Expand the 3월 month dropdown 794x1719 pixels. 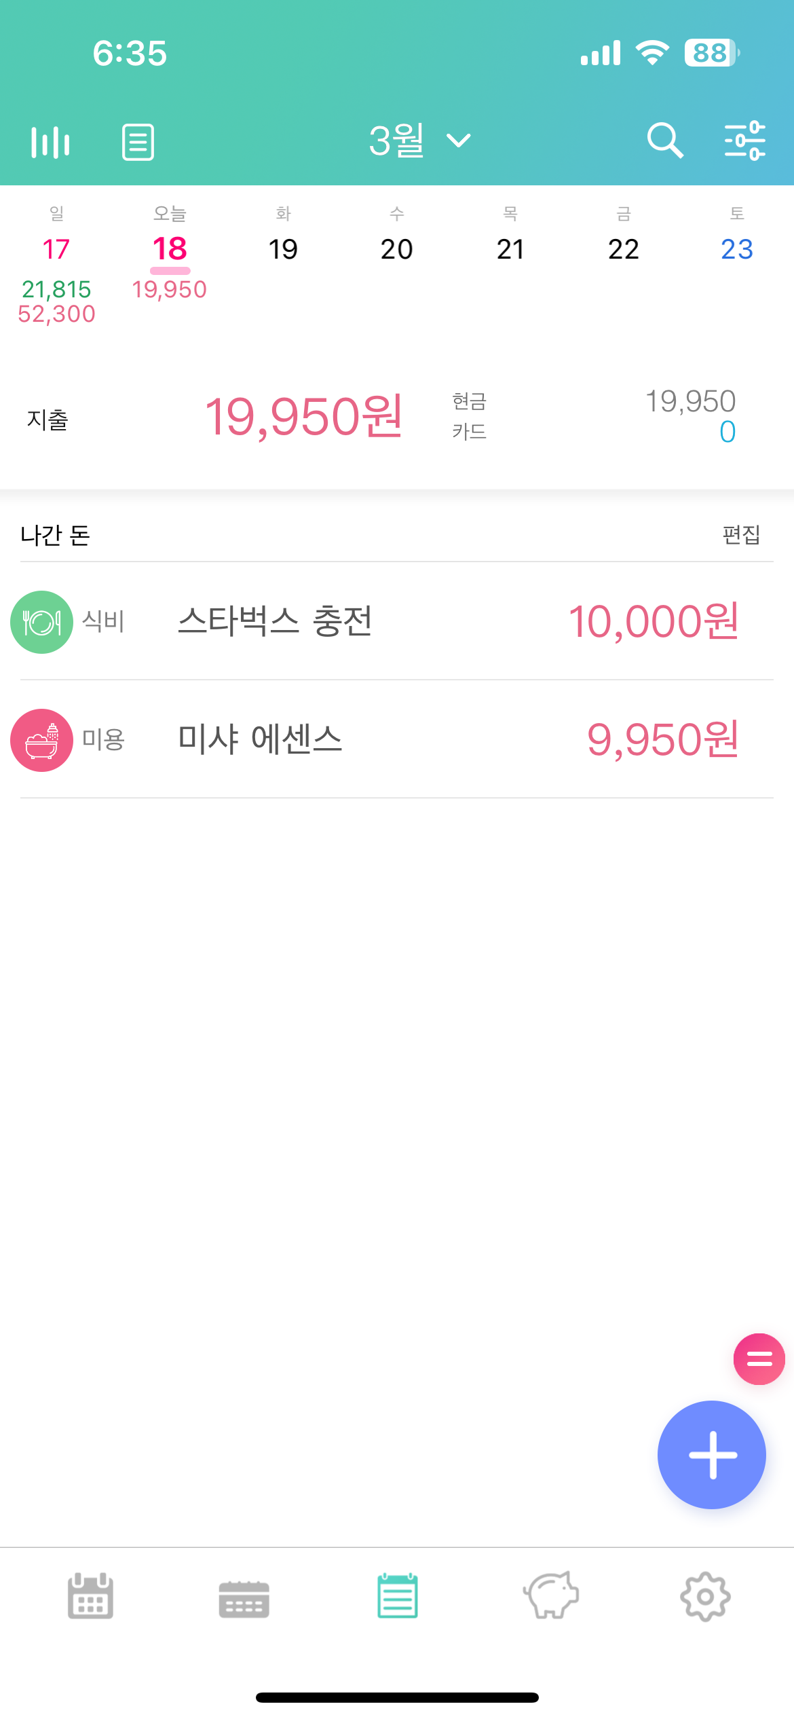pos(419,141)
